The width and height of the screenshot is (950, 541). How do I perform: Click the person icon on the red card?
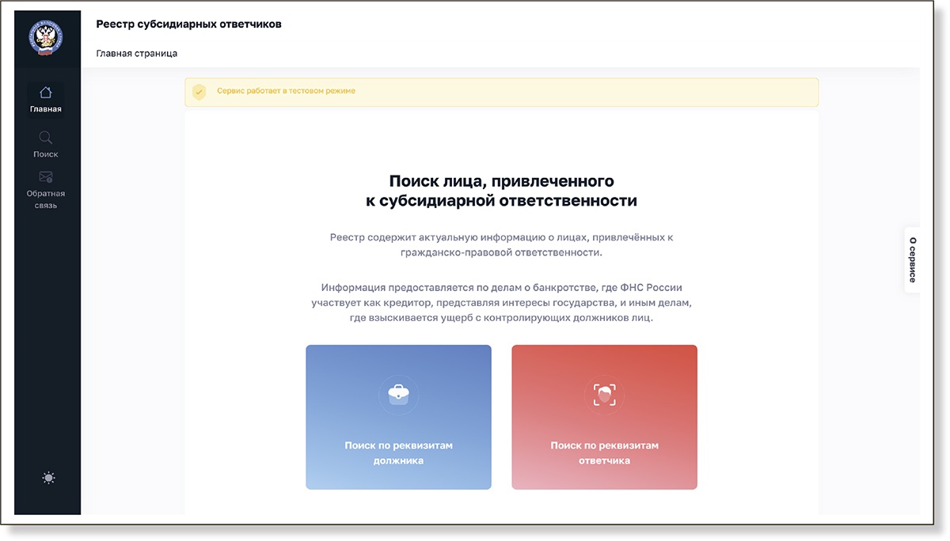coord(604,394)
